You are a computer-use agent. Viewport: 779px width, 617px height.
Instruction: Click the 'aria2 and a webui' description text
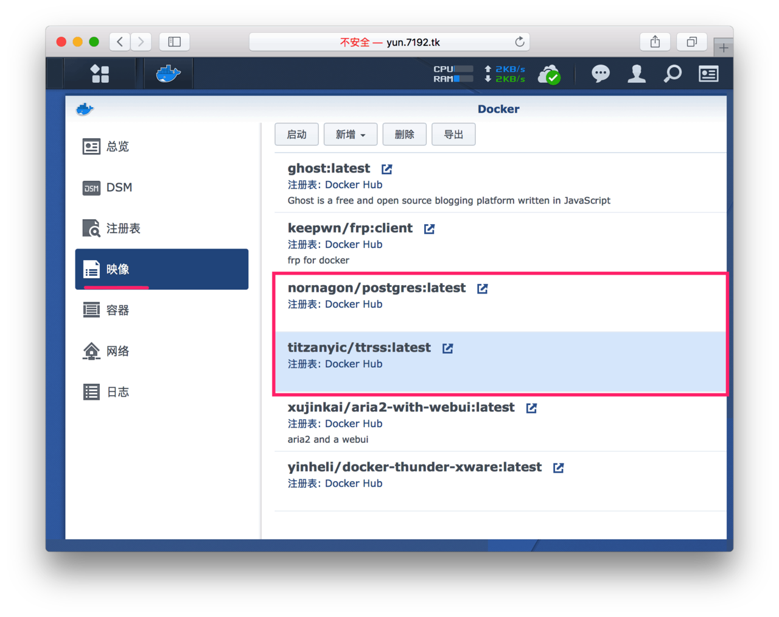(327, 439)
